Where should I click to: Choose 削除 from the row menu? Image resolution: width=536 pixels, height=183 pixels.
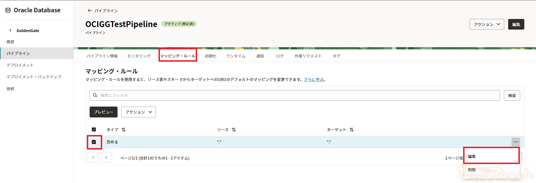coord(491,170)
